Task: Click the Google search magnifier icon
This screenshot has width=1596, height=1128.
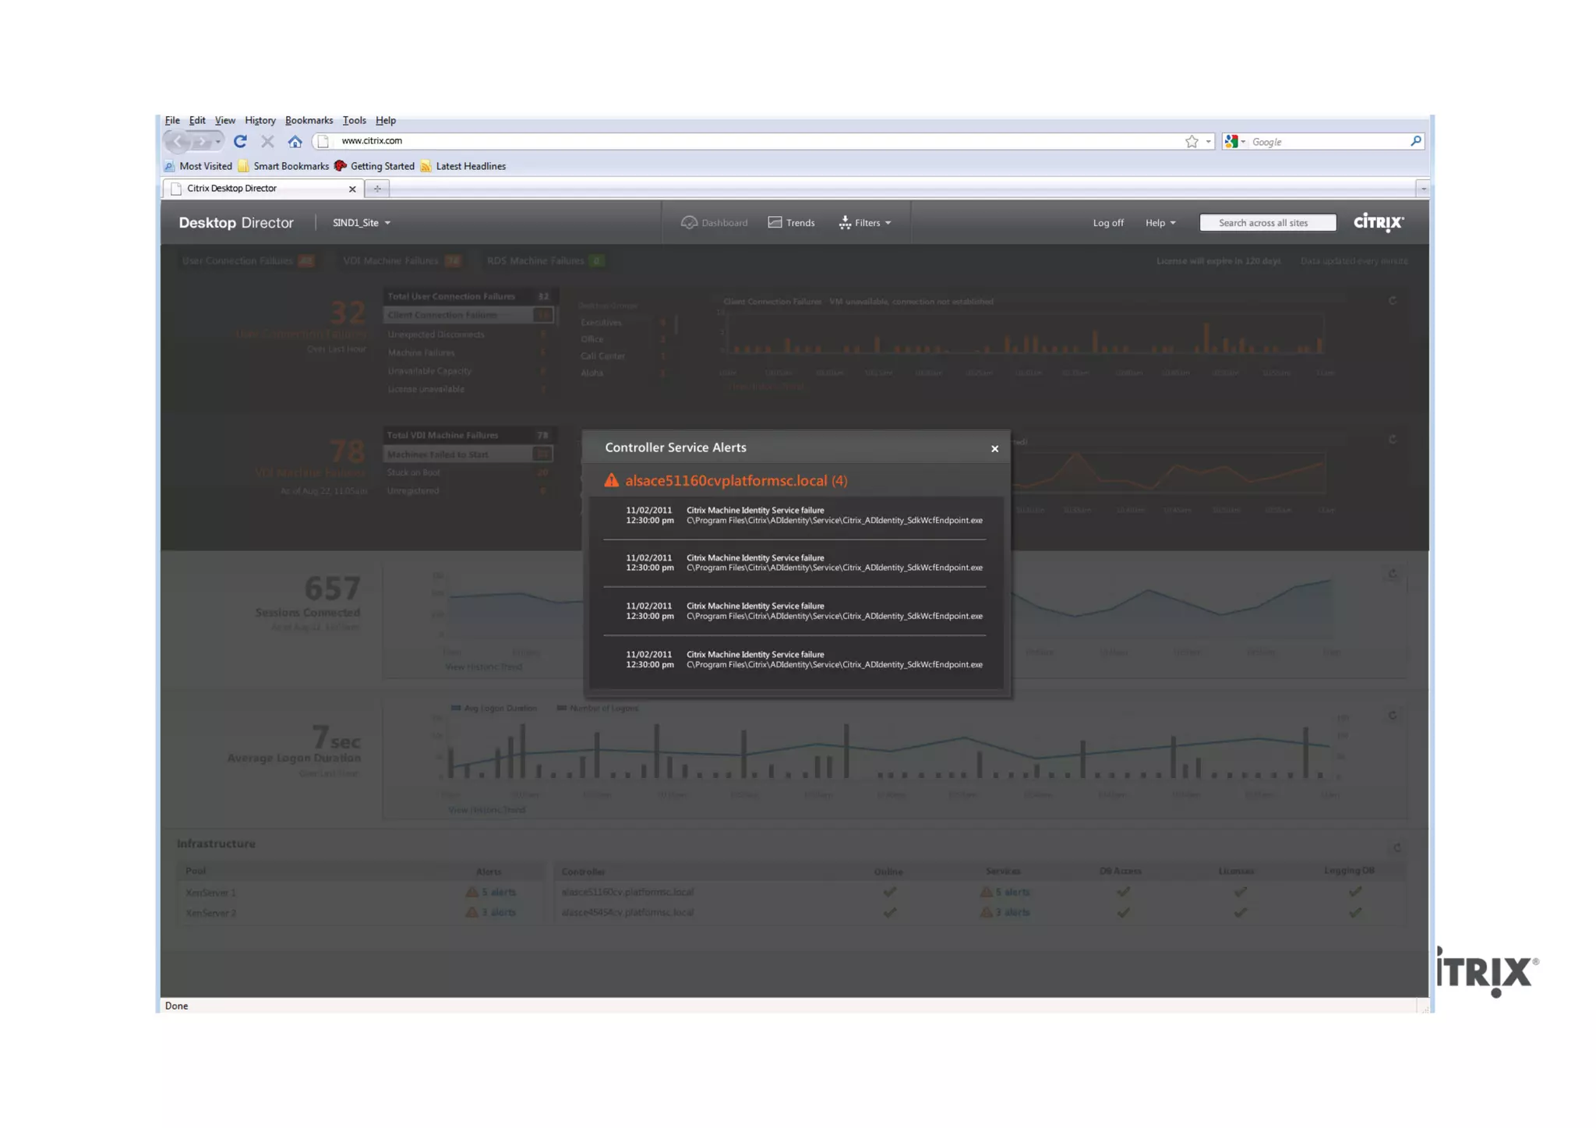Action: pyautogui.click(x=1415, y=141)
